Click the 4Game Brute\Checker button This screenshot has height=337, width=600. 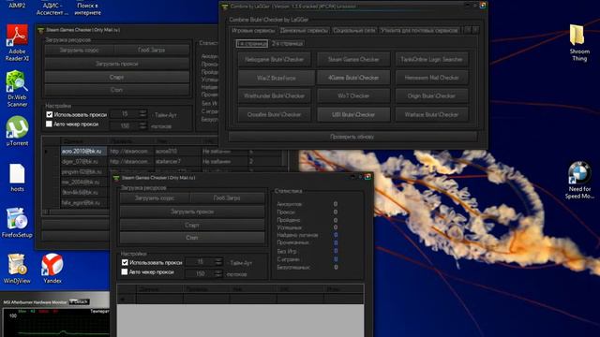pos(353,78)
